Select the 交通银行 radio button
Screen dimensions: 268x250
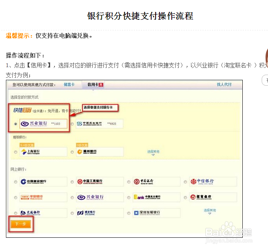pos(15,213)
